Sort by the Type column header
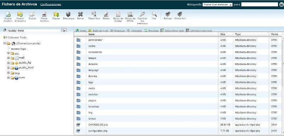 [x=238, y=34]
